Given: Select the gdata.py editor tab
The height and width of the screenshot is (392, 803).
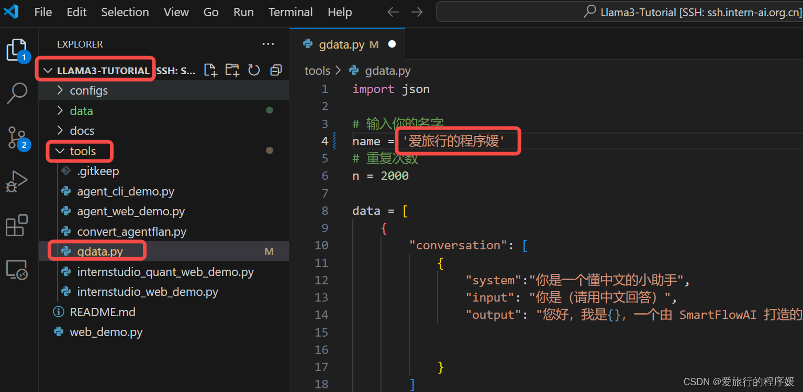Looking at the screenshot, I should pyautogui.click(x=348, y=44).
